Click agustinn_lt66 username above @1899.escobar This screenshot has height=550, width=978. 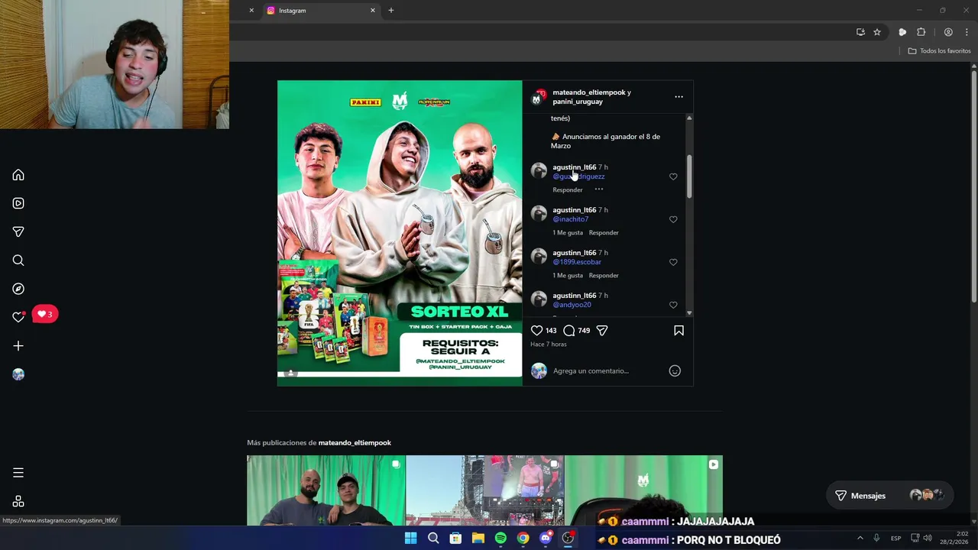[x=574, y=253]
